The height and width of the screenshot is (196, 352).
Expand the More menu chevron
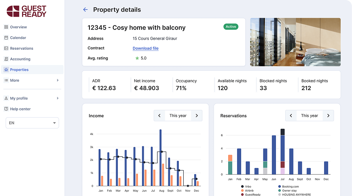click(58, 80)
